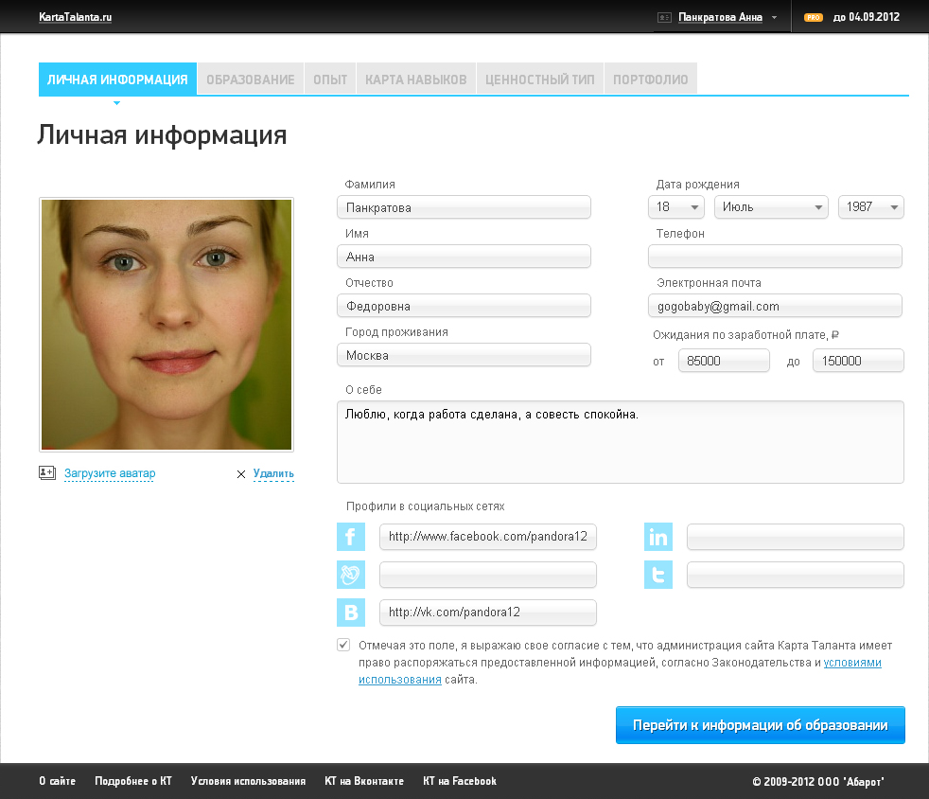The image size is (929, 799).
Task: Open КТ на Facebook footer link
Action: 460,781
